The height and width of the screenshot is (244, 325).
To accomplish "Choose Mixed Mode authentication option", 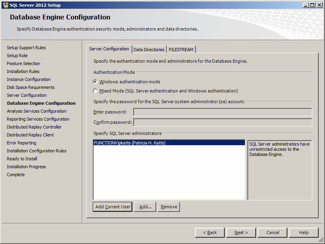I will pos(95,91).
